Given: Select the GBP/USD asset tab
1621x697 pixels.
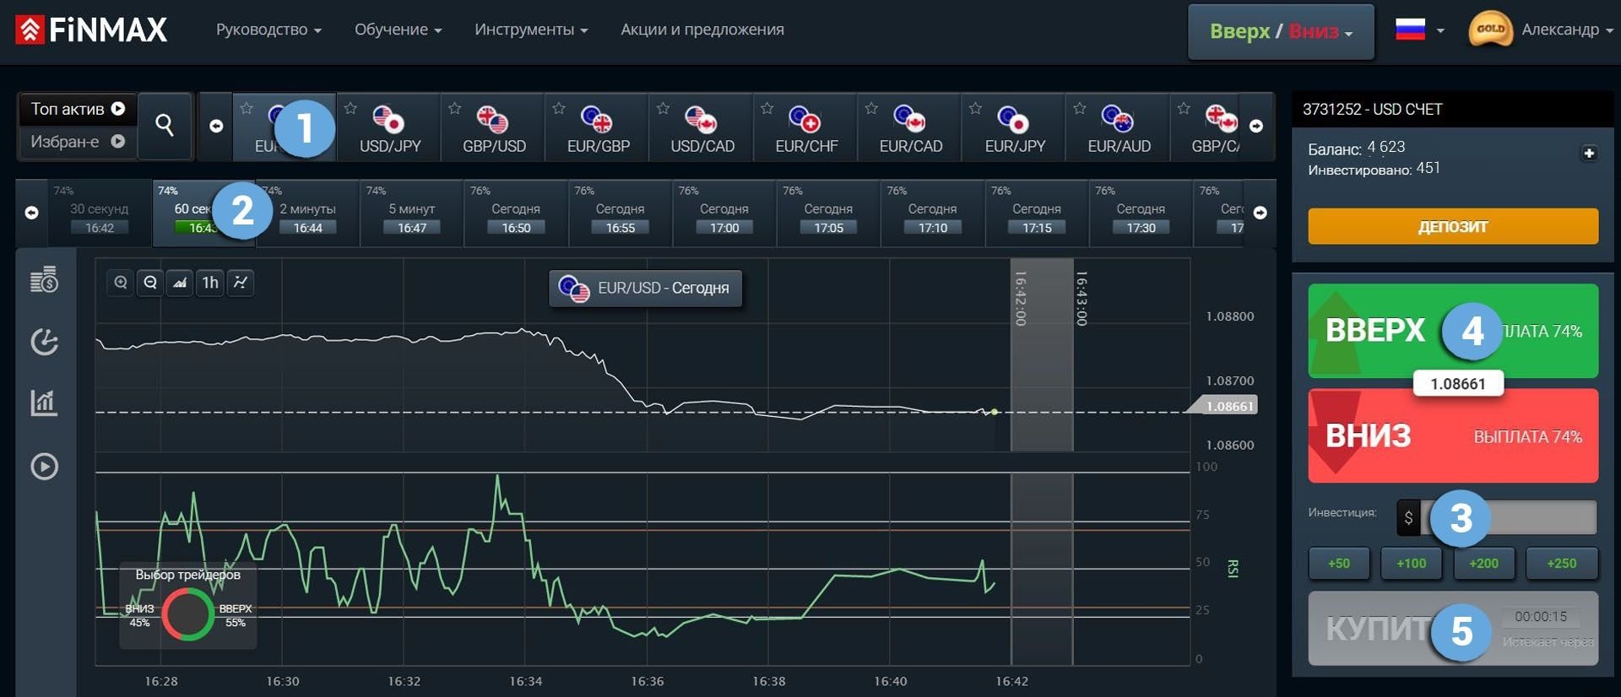Looking at the screenshot, I should click(494, 127).
